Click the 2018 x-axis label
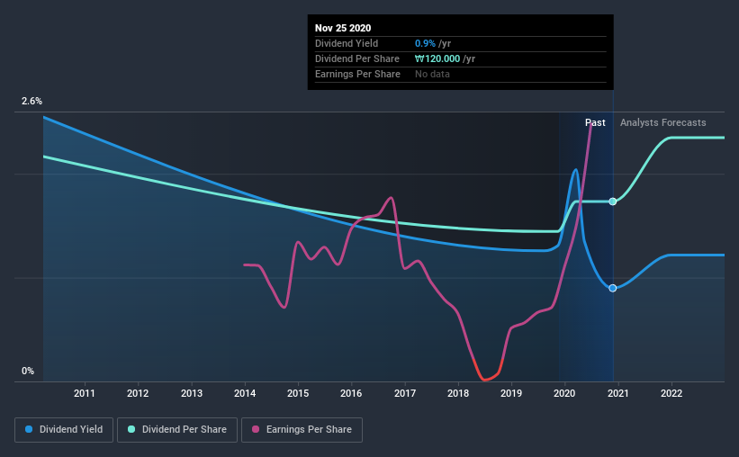 click(x=458, y=393)
